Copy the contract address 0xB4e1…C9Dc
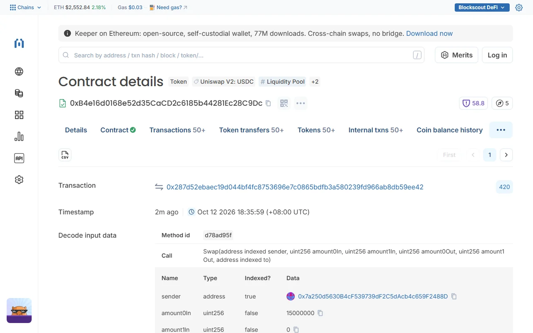 268,103
